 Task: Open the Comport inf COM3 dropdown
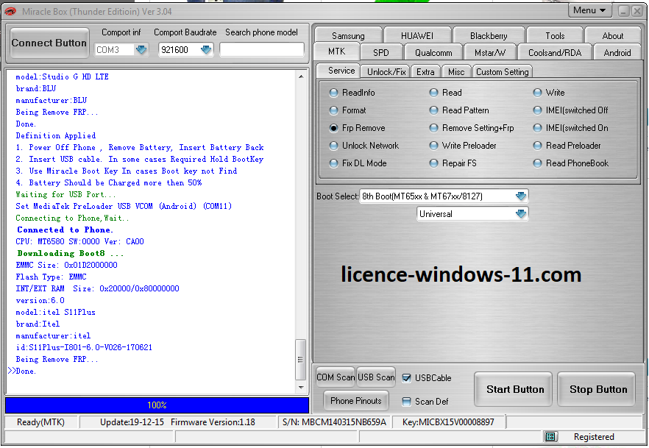tap(141, 50)
